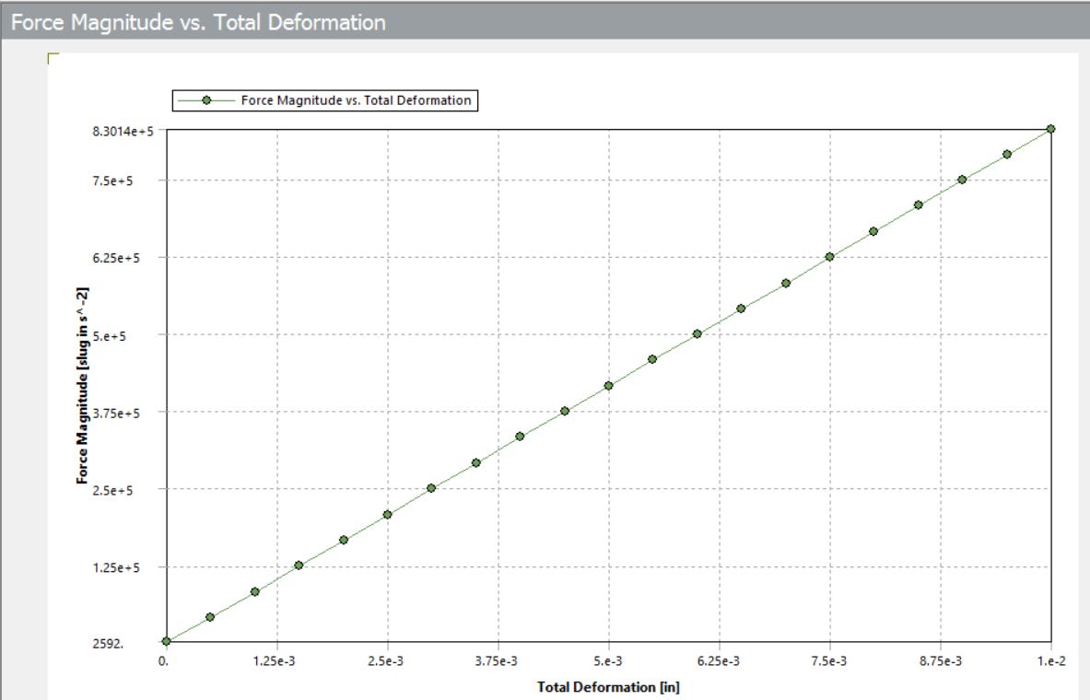Click the 1.e-2 tick label on horizontal axis
The image size is (1090, 700).
click(1049, 658)
